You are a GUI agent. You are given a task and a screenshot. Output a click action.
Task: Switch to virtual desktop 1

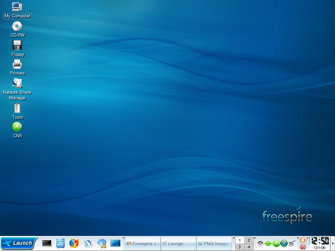coord(240,240)
